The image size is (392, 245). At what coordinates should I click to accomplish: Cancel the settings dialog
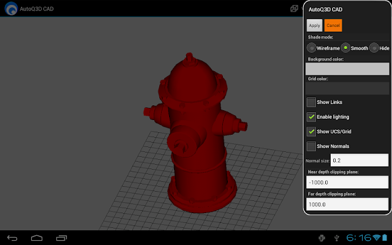[x=333, y=26]
